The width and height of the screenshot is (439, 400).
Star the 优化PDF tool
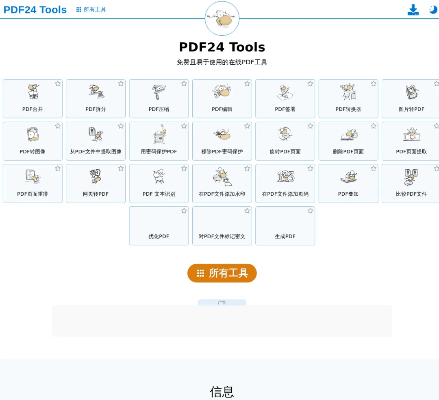tap(184, 211)
